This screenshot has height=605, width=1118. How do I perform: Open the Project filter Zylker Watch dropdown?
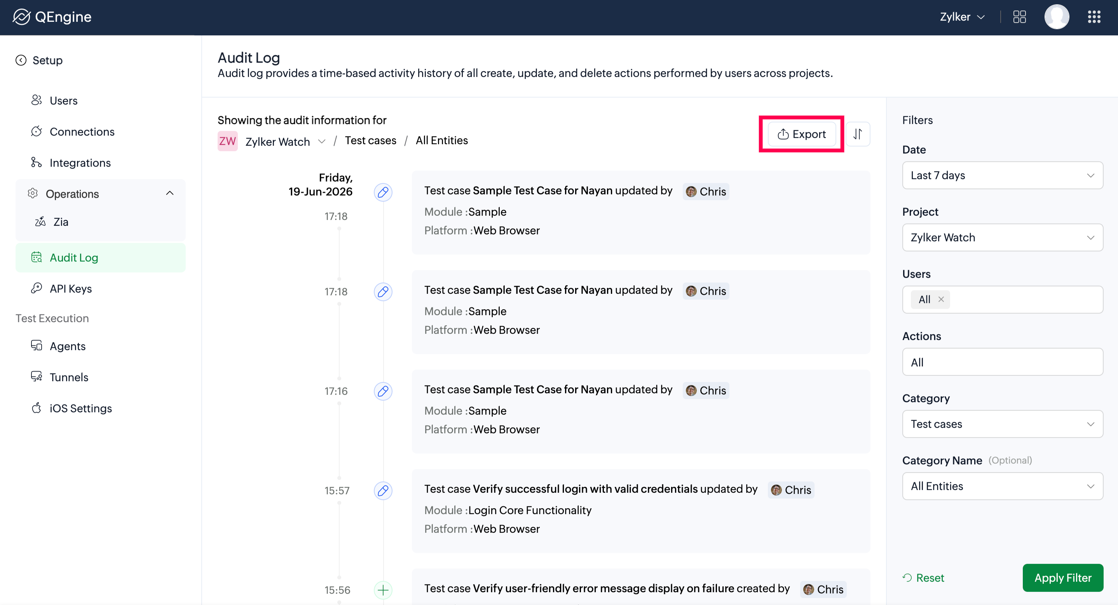[x=1003, y=237]
